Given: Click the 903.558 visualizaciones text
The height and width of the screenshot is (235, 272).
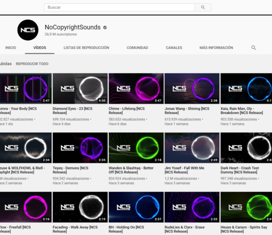Looking at the screenshot, I should 239,120.
